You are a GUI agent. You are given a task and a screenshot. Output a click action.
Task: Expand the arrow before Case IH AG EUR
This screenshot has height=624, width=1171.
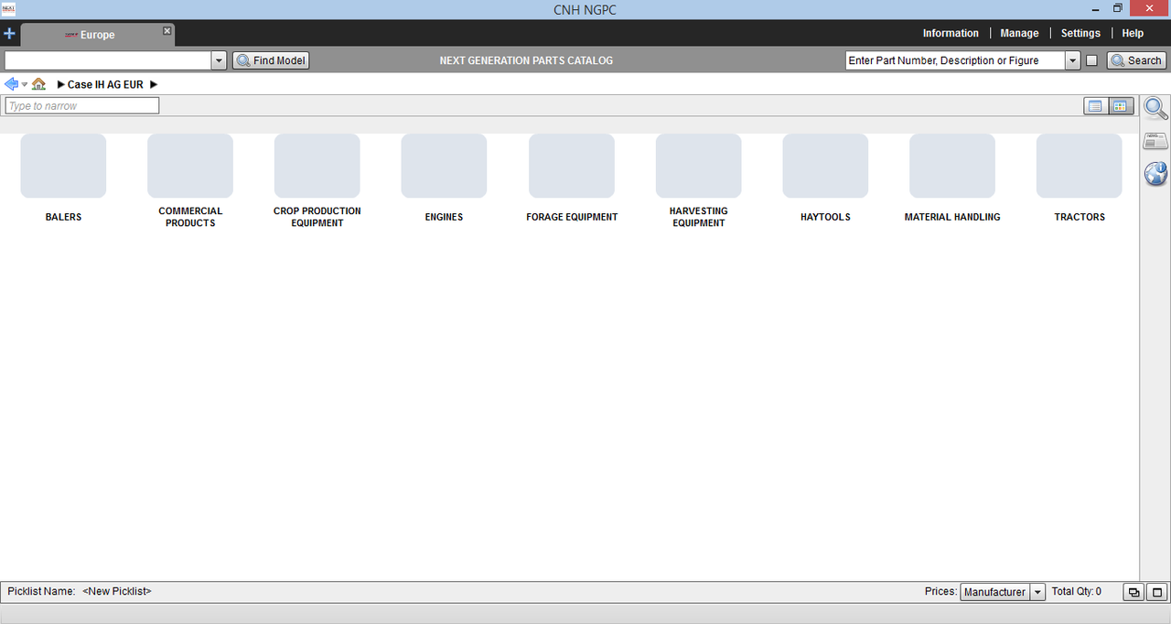coord(60,84)
